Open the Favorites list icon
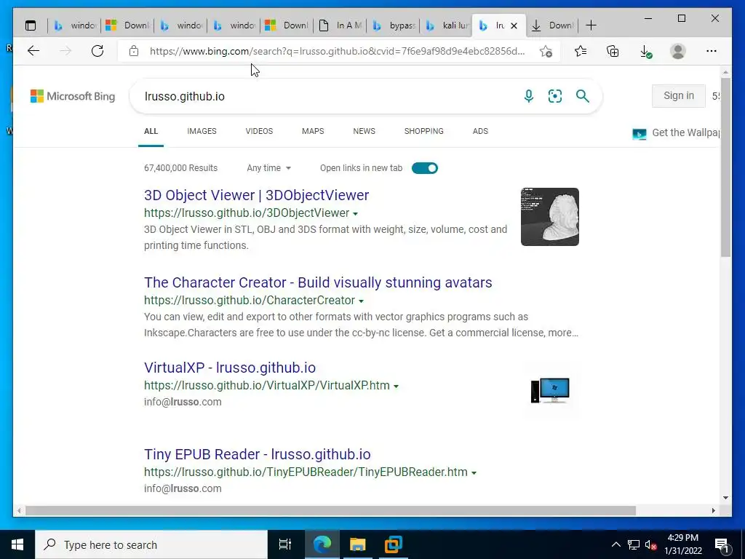Viewport: 745px width, 559px height. (580, 51)
